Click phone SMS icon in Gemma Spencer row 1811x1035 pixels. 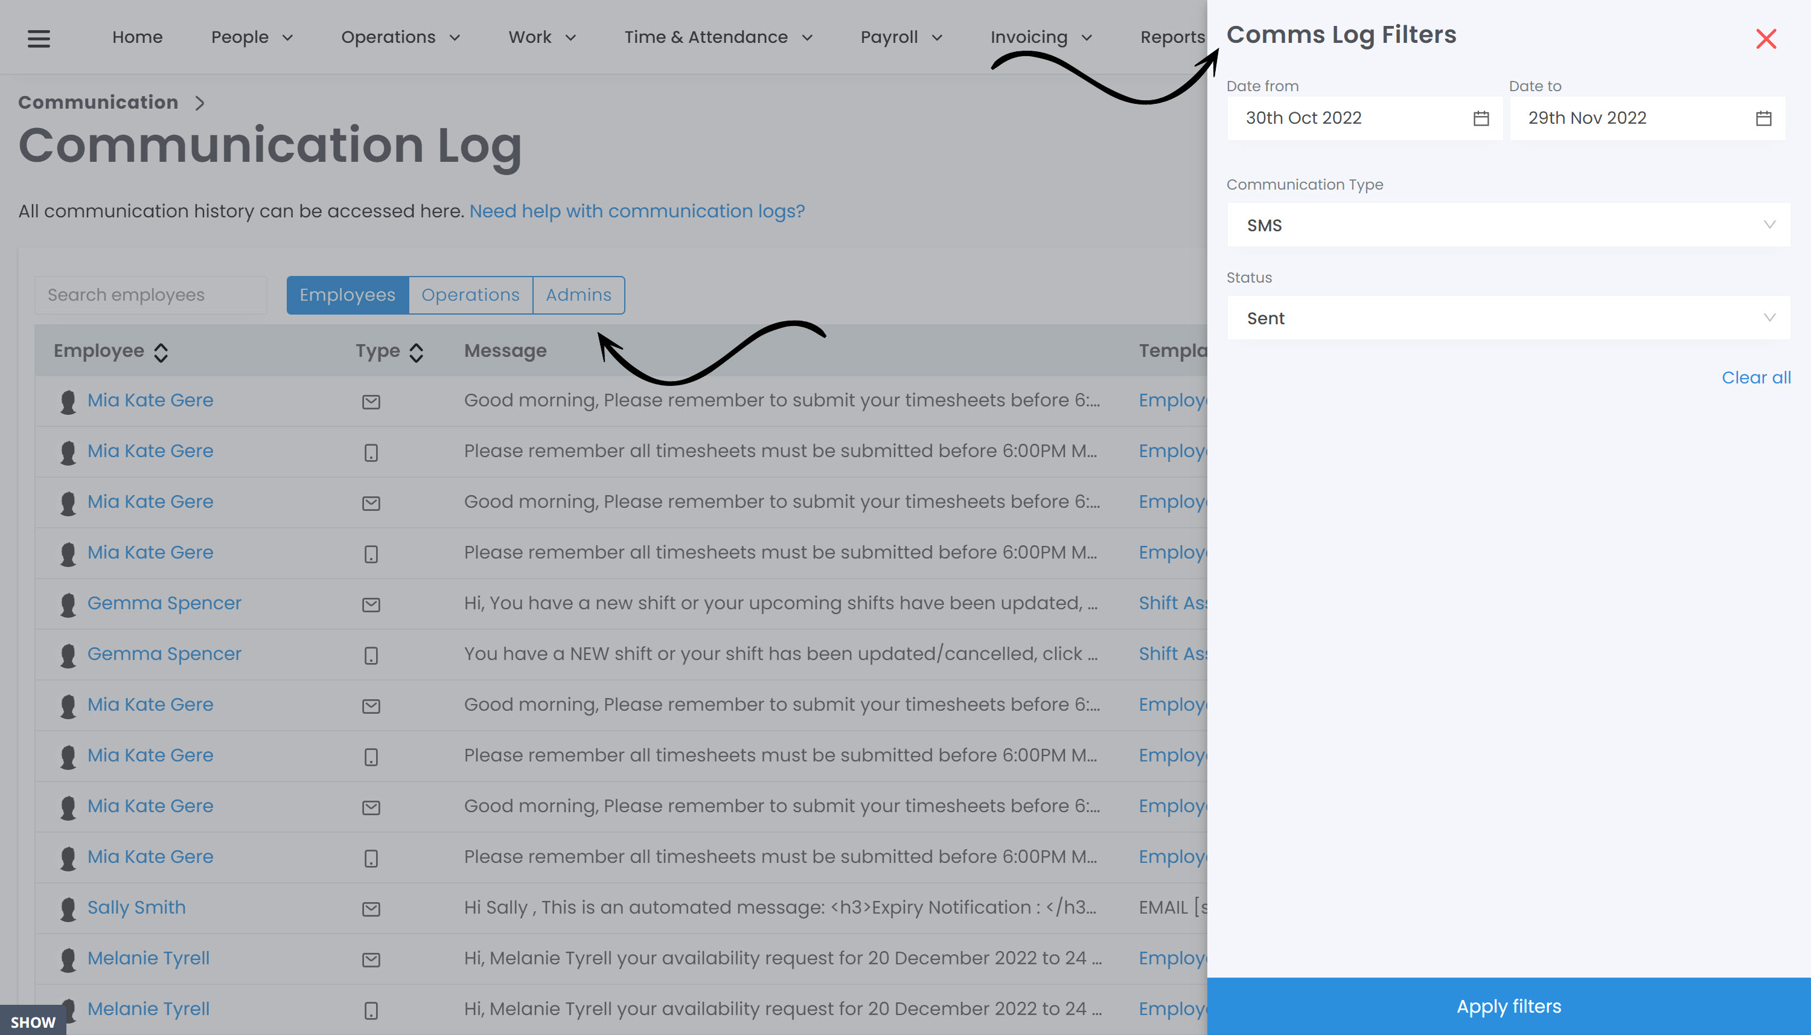coord(371,655)
